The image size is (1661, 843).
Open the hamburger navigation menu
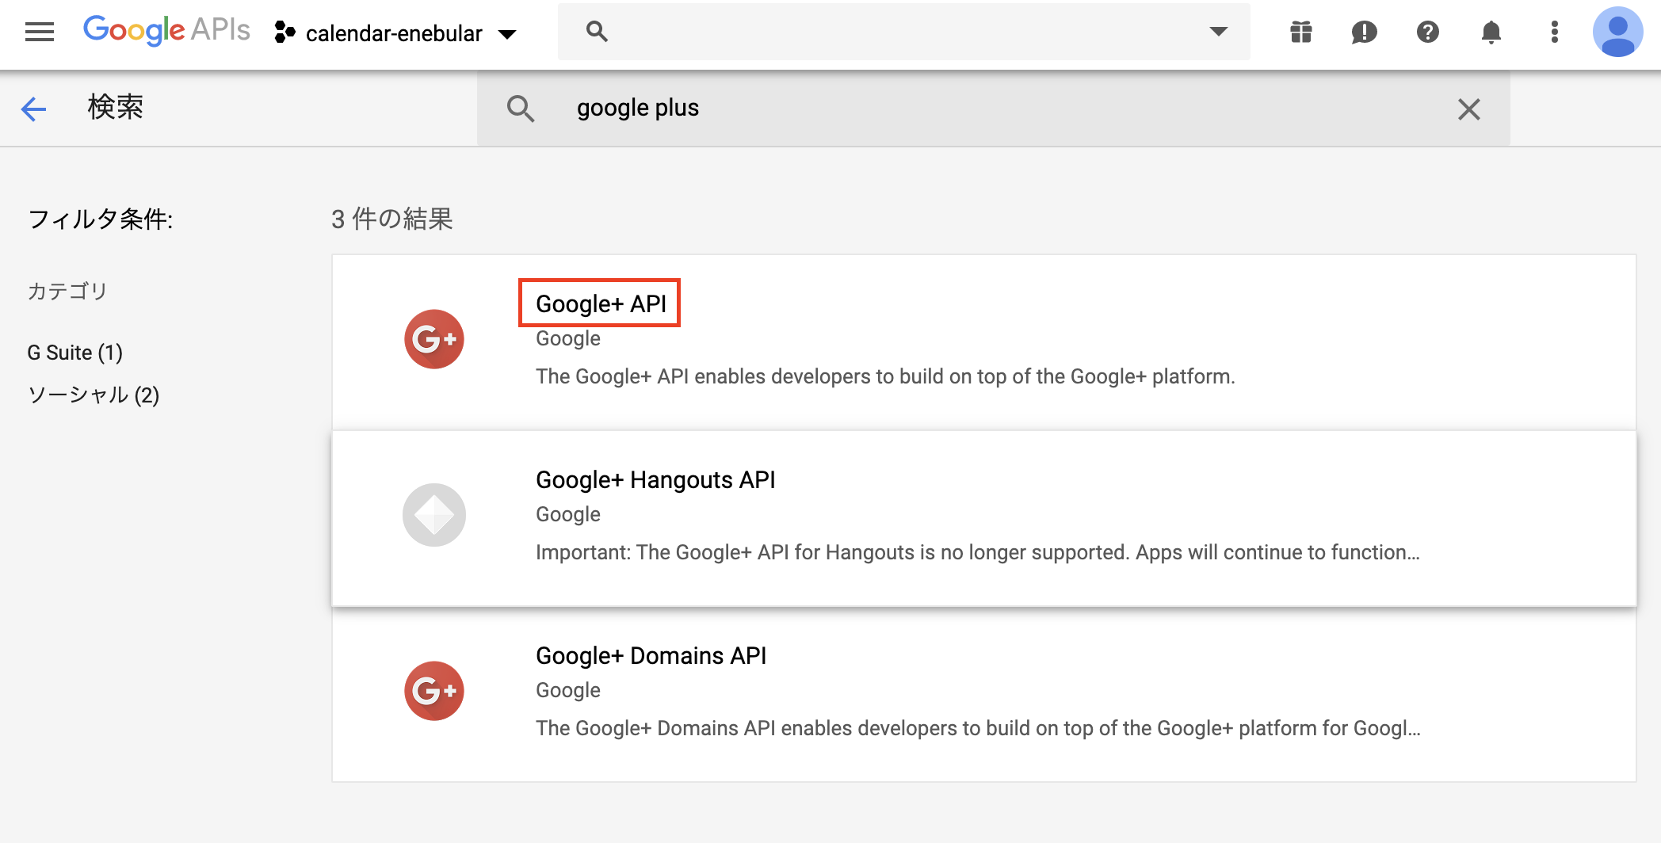click(40, 32)
